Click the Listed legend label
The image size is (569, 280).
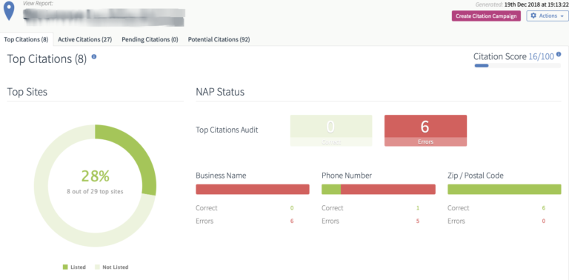pyautogui.click(x=79, y=267)
